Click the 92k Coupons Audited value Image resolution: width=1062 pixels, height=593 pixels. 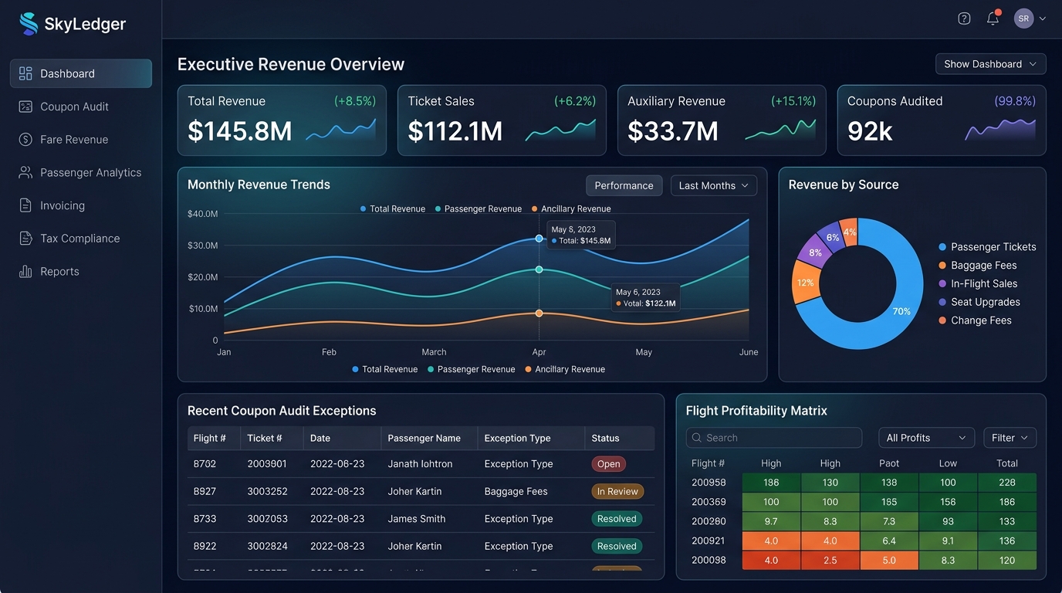click(870, 131)
